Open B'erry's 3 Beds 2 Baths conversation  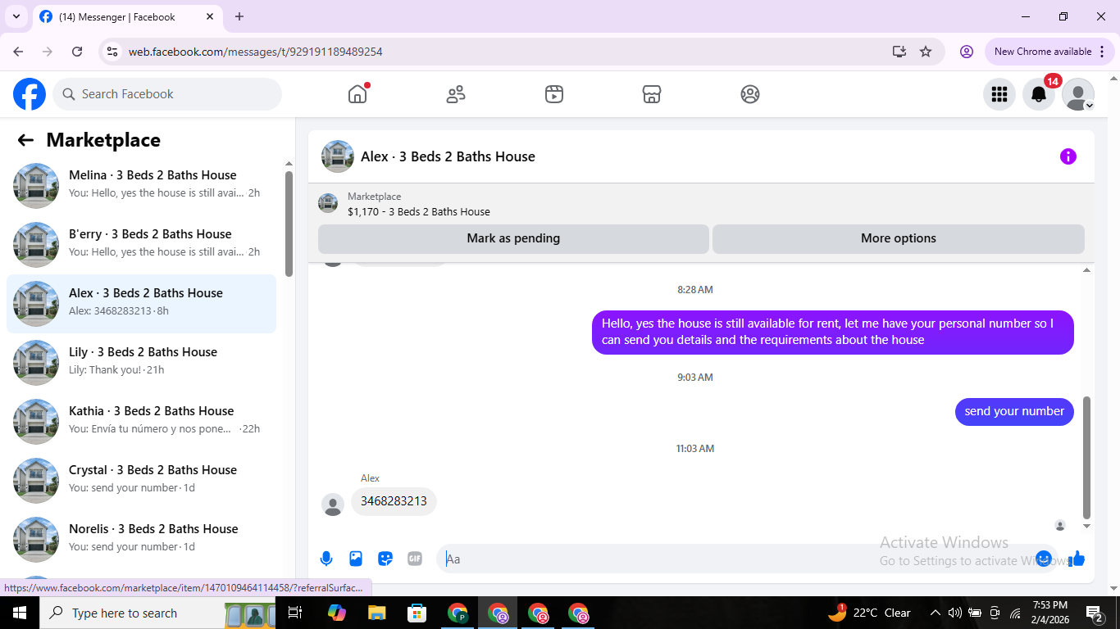141,245
